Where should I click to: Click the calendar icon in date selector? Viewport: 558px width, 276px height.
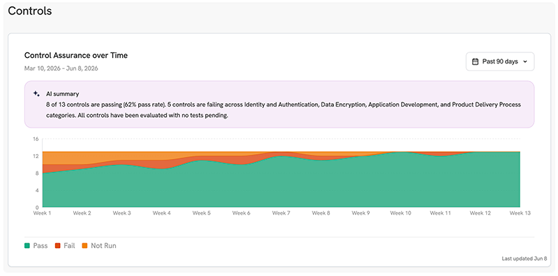(x=475, y=61)
